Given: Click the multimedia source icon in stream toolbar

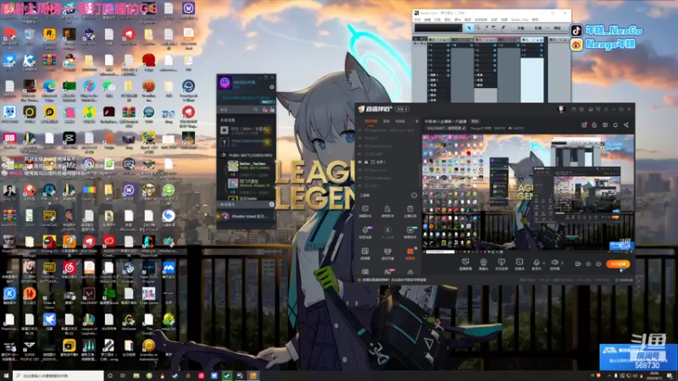Looking at the screenshot, I should 520,262.
